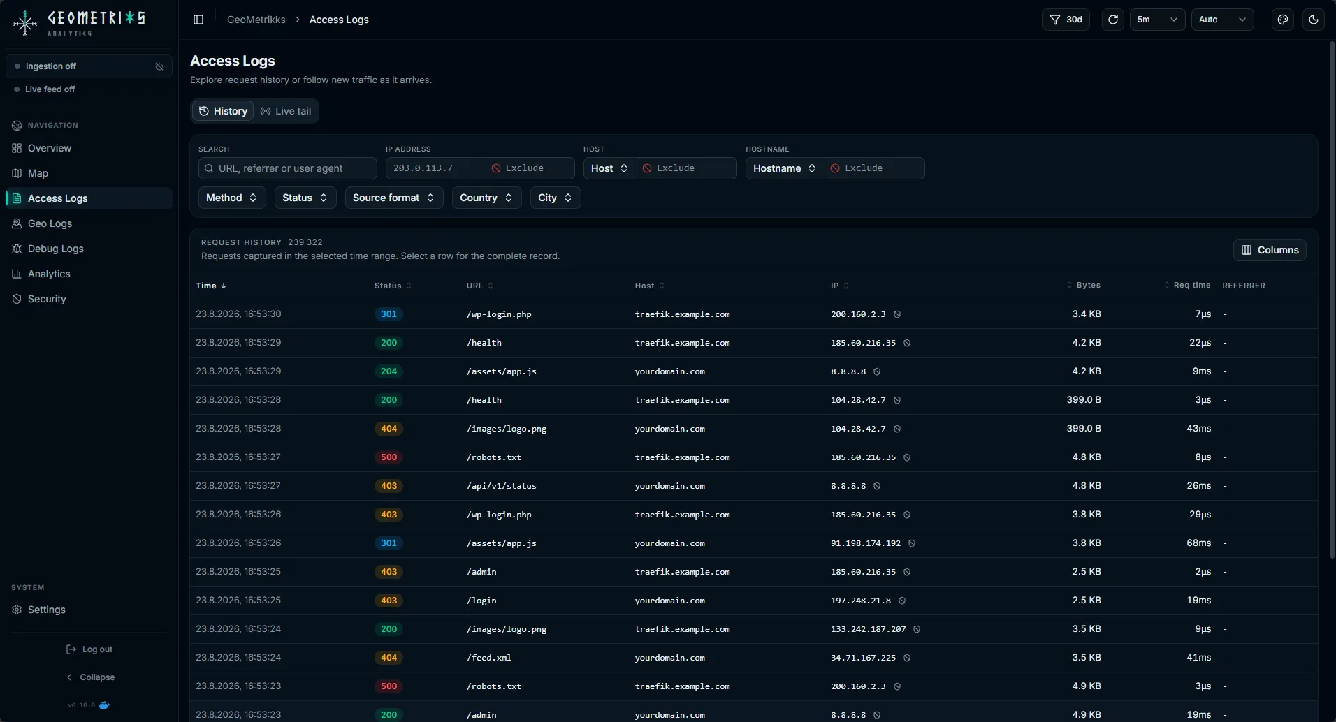Image resolution: width=1336 pixels, height=722 pixels.
Task: Toggle dark mode moon icon
Action: [x=1314, y=20]
